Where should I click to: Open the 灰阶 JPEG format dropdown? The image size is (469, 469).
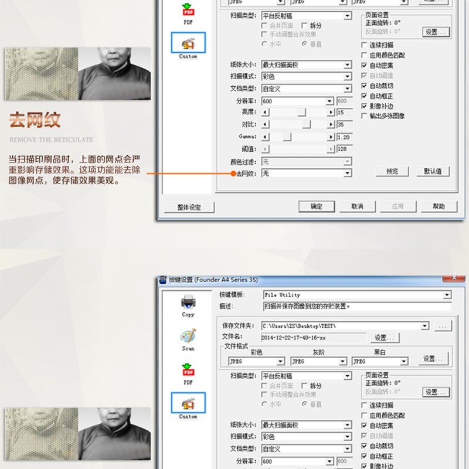click(342, 362)
